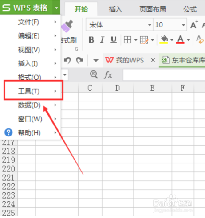Click the fx insert function icon

tap(108, 75)
